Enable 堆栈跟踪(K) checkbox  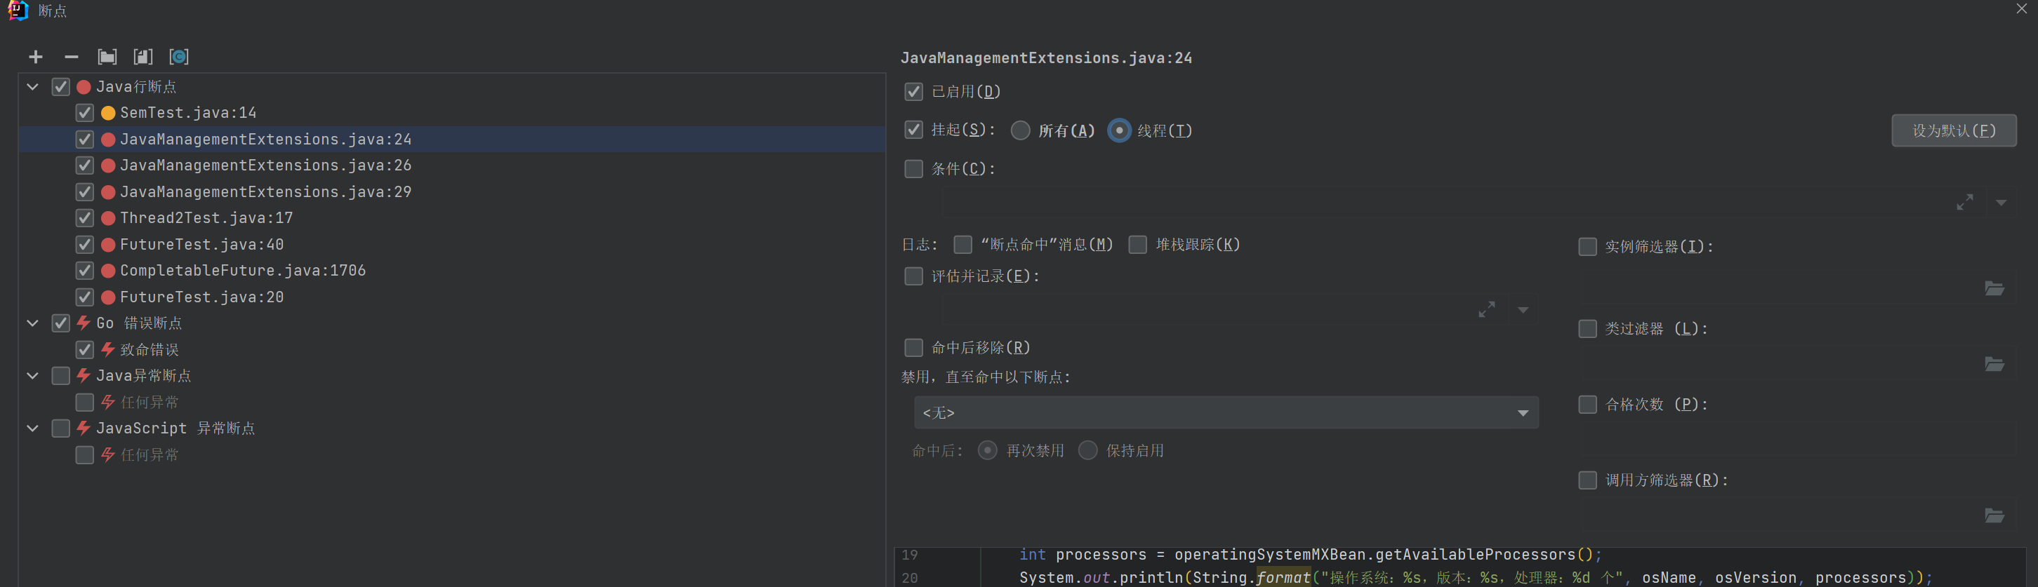tap(1138, 245)
